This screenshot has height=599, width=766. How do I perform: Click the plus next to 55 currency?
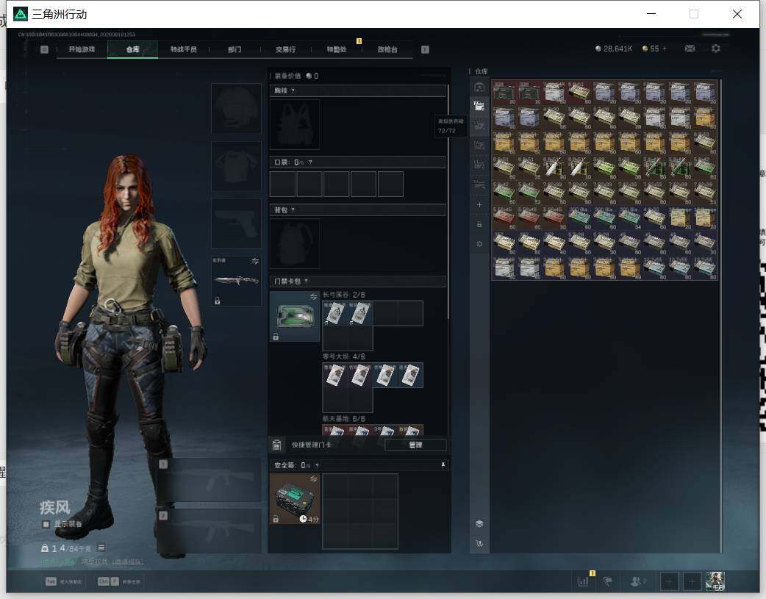click(x=664, y=49)
